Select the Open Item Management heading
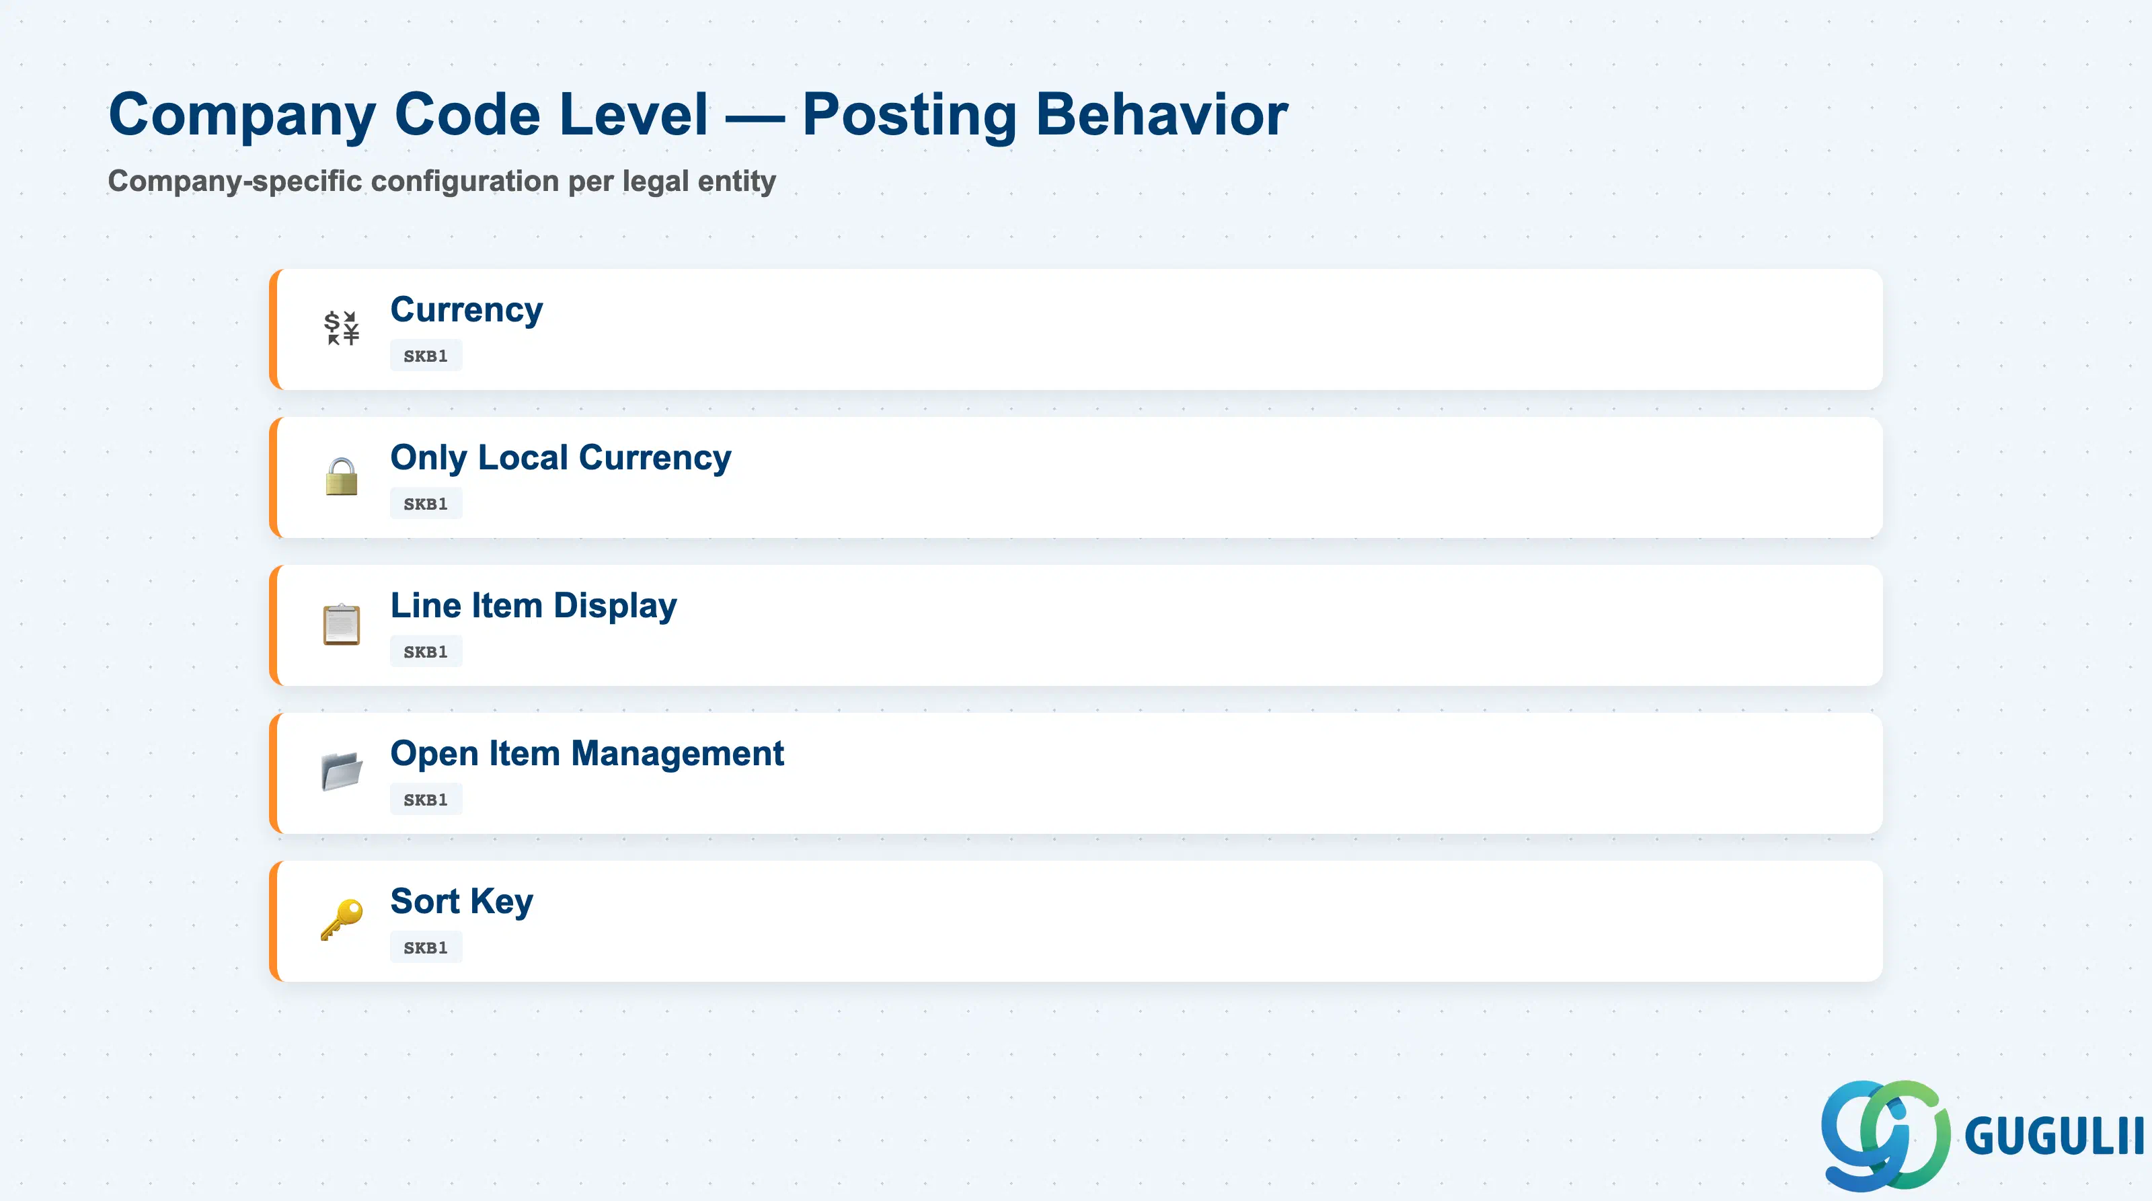 click(x=586, y=753)
